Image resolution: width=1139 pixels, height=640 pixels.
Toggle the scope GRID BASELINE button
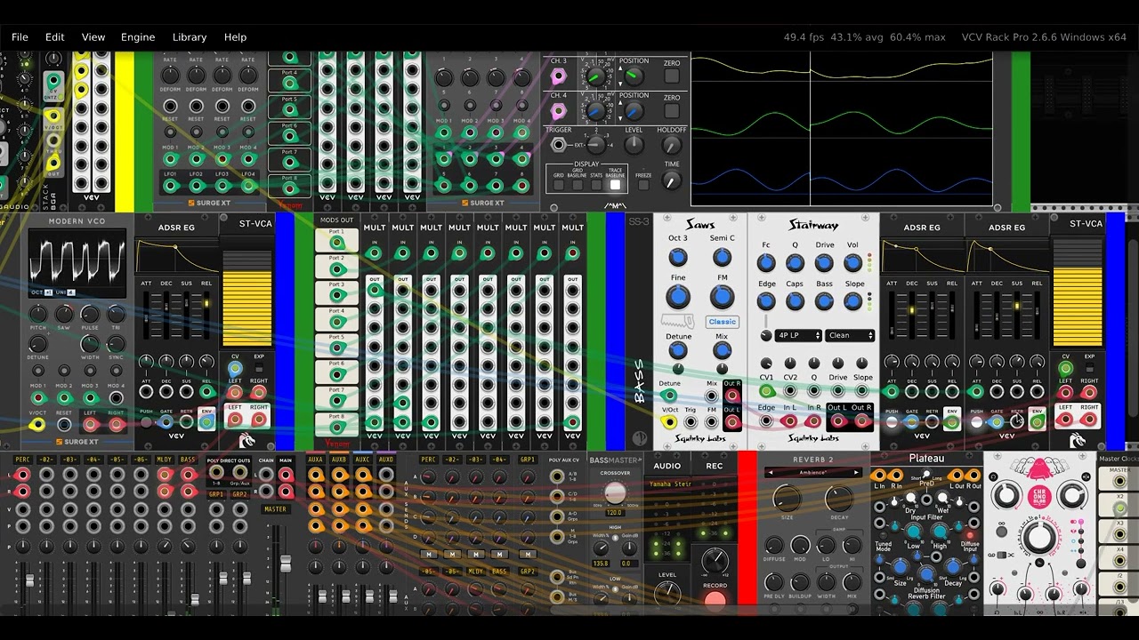578,185
